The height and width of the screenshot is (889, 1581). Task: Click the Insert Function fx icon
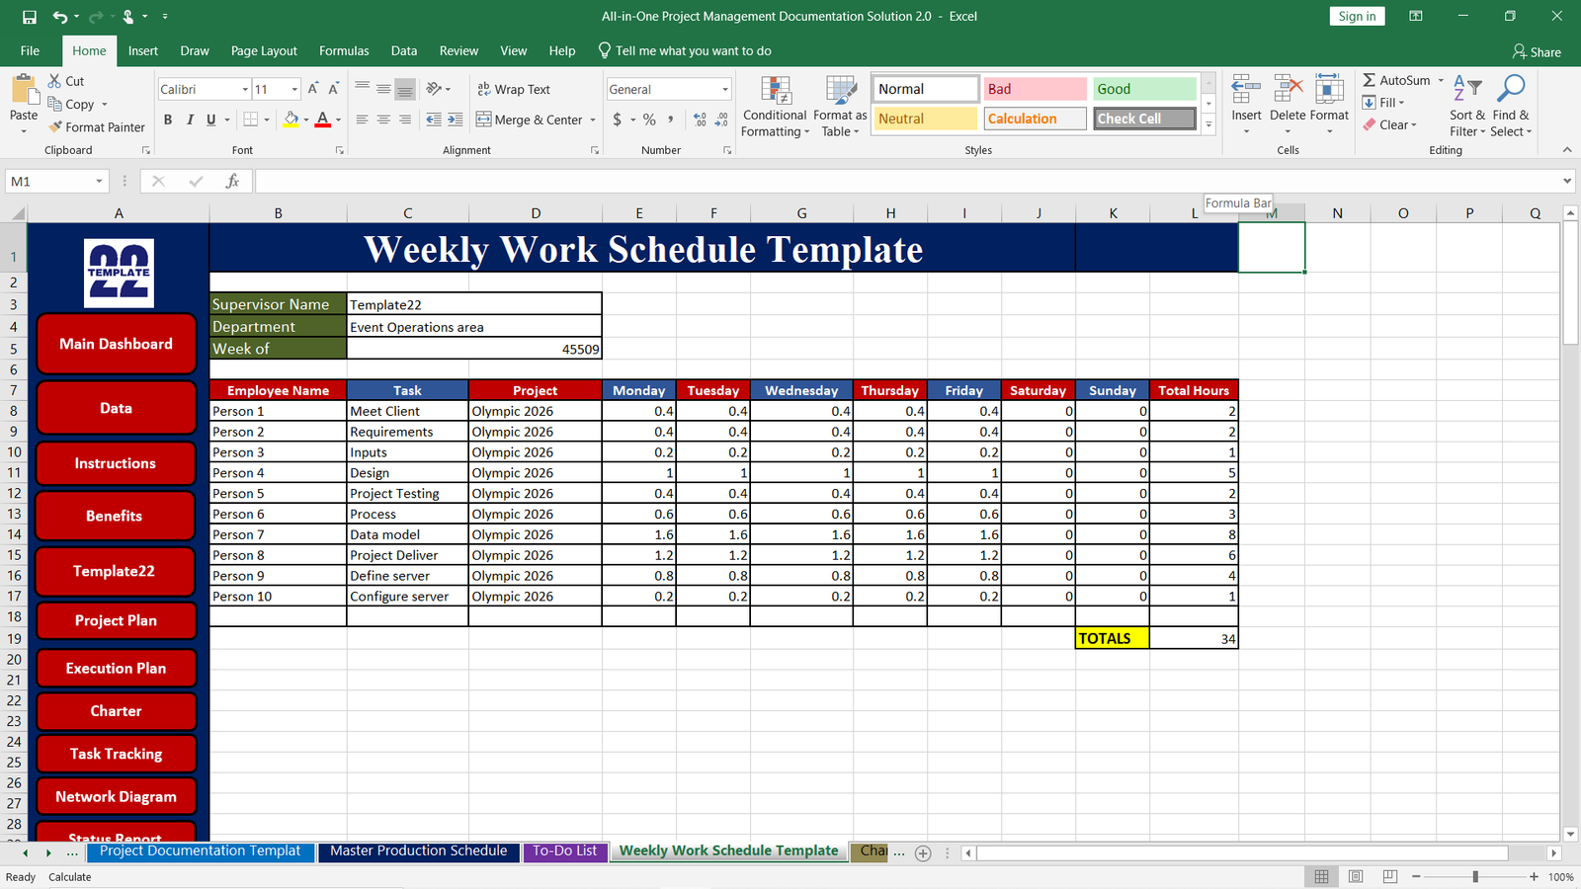232,181
